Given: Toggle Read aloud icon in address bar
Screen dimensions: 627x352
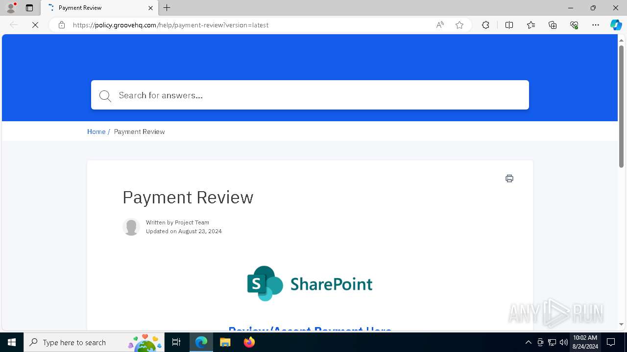Looking at the screenshot, I should point(440,25).
